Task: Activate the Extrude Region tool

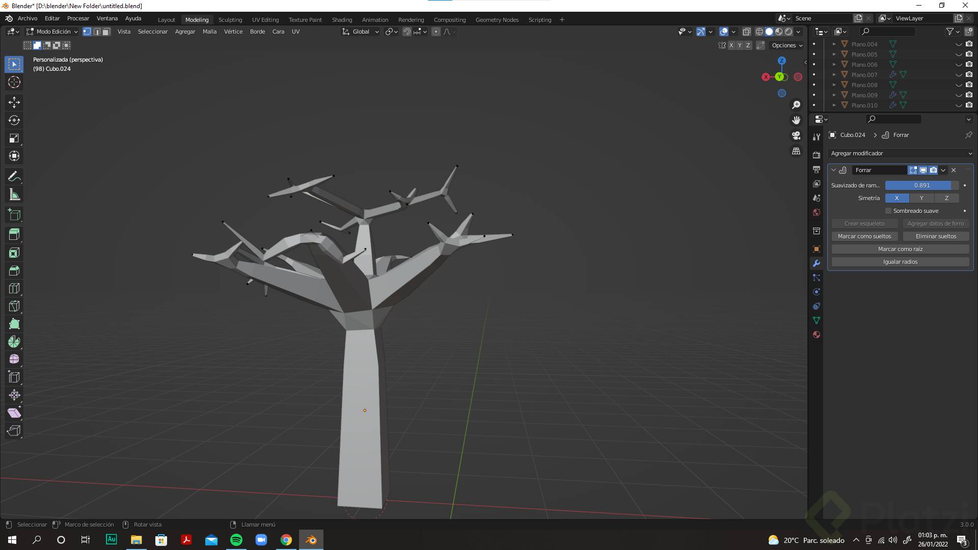Action: (14, 235)
